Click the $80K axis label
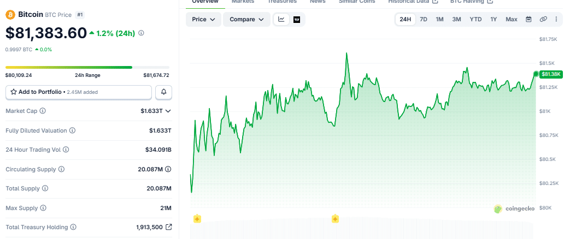The image size is (564, 239). pos(545,208)
